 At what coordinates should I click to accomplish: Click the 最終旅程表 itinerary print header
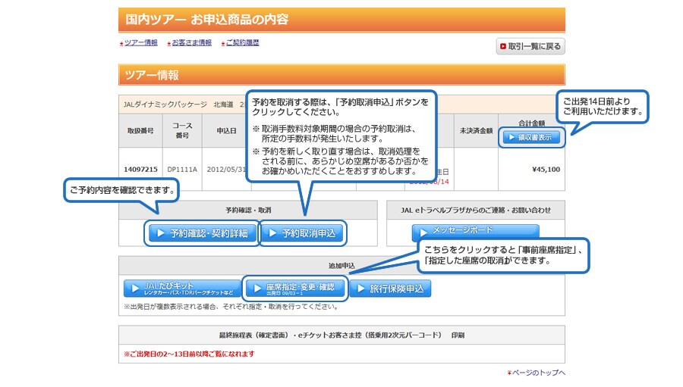341,334
